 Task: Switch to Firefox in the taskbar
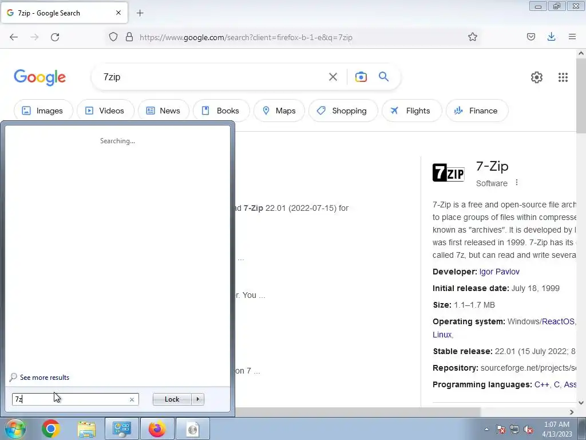tap(157, 429)
